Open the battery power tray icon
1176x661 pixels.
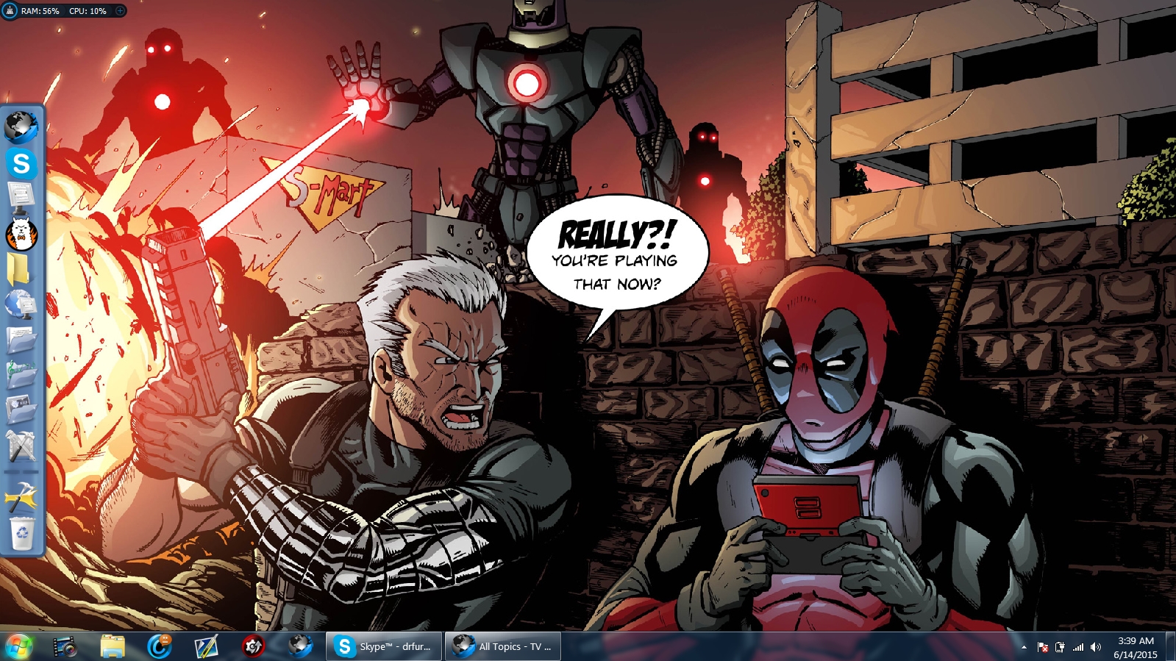(x=1060, y=647)
